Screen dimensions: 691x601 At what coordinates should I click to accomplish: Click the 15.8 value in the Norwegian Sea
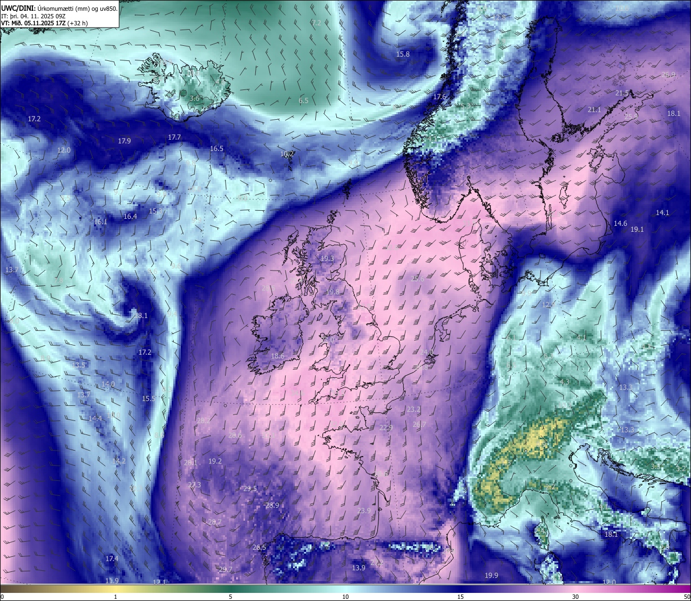pyautogui.click(x=403, y=54)
